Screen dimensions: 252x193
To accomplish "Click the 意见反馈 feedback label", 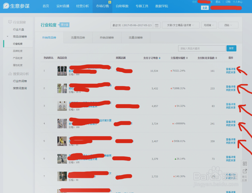I will click(244, 179).
